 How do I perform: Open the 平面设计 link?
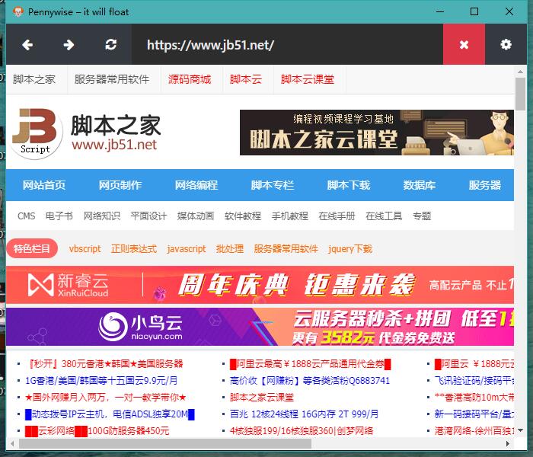148,216
